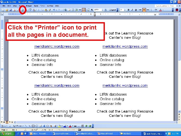The image size is (181, 136).
Task: Click the Line Style icon
Action: click(75, 126)
